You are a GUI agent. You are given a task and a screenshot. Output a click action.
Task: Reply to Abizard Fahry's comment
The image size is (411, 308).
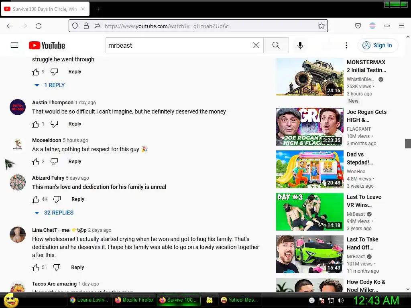tap(78, 199)
